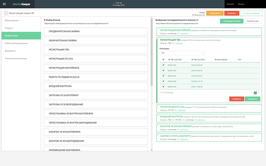
Task: Open the Ресурсы sidebar section
Action: pyautogui.click(x=9, y=27)
